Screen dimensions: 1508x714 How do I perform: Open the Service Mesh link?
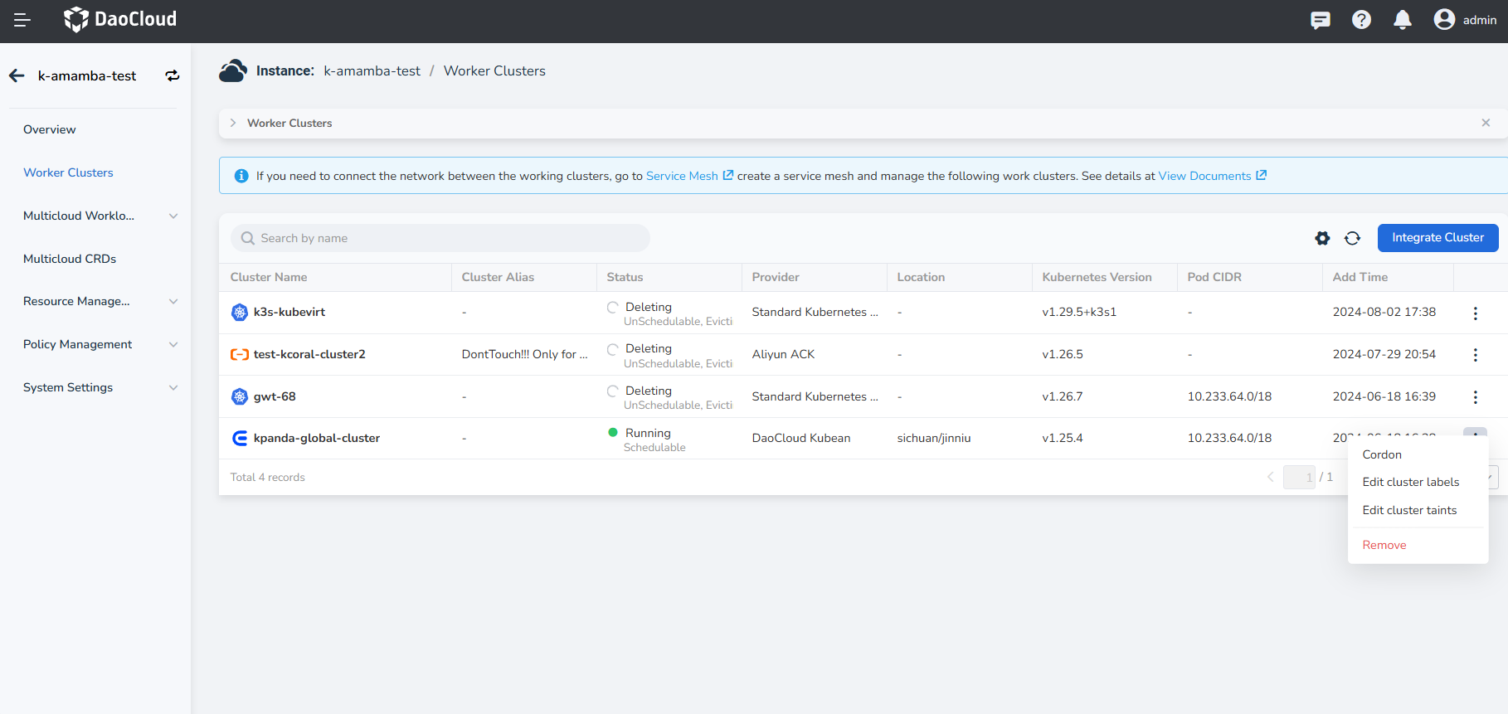[x=682, y=176]
